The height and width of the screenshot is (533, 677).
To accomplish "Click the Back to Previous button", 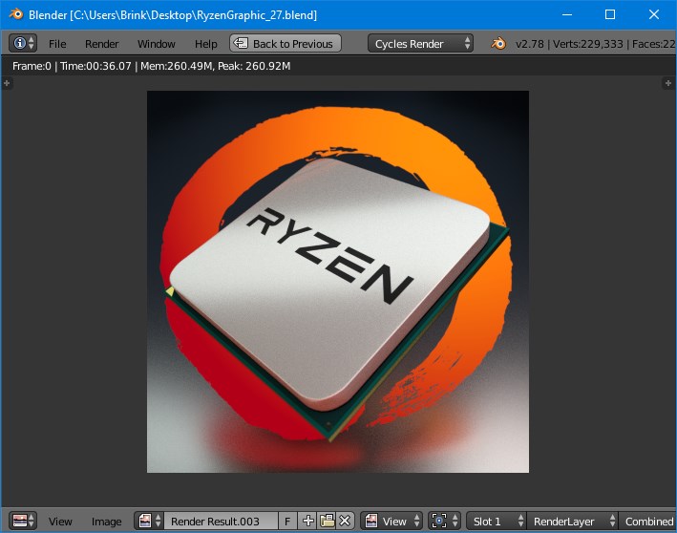I will click(x=286, y=43).
